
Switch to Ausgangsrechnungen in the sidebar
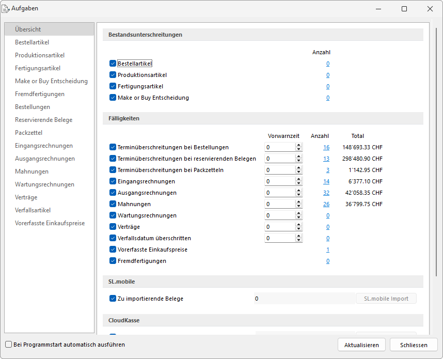(45, 159)
